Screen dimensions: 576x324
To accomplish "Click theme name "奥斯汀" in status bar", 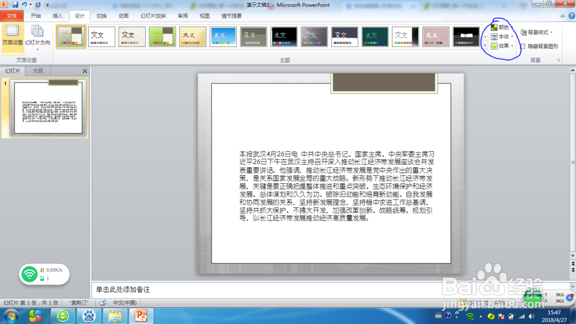I will 79,303.
